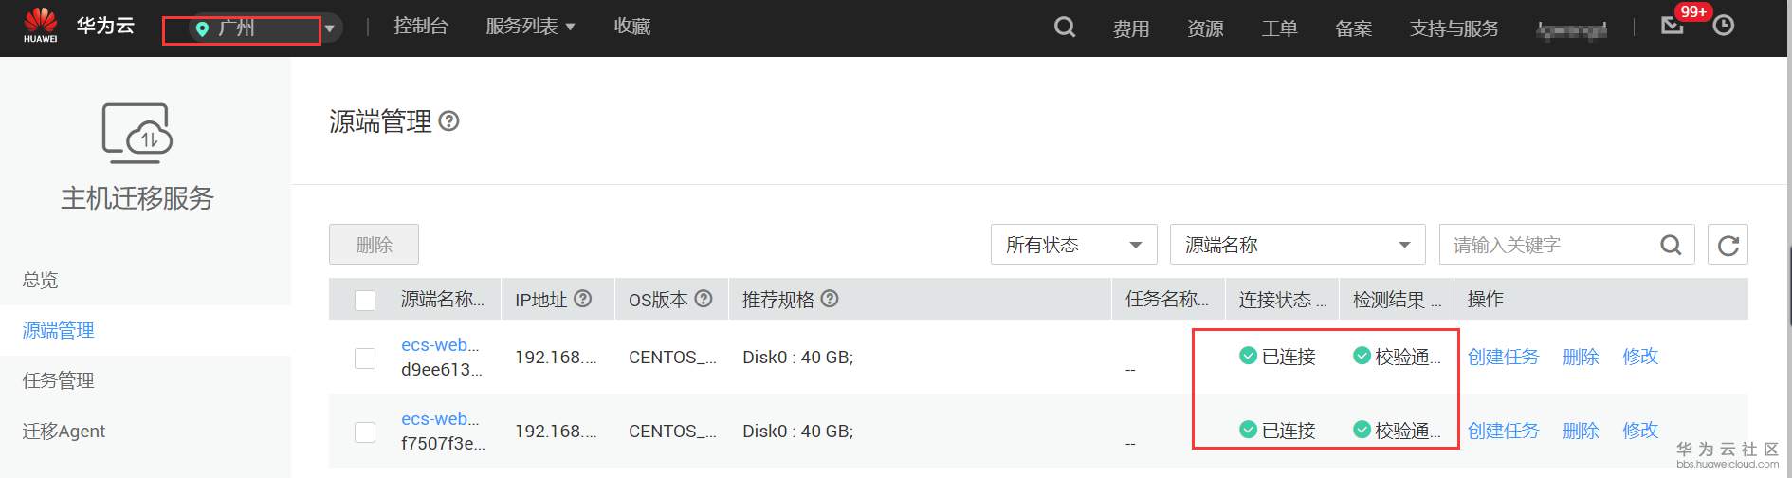1792x478 pixels.
Task: Click the help icon next to OS版本 column
Action: coord(704,299)
